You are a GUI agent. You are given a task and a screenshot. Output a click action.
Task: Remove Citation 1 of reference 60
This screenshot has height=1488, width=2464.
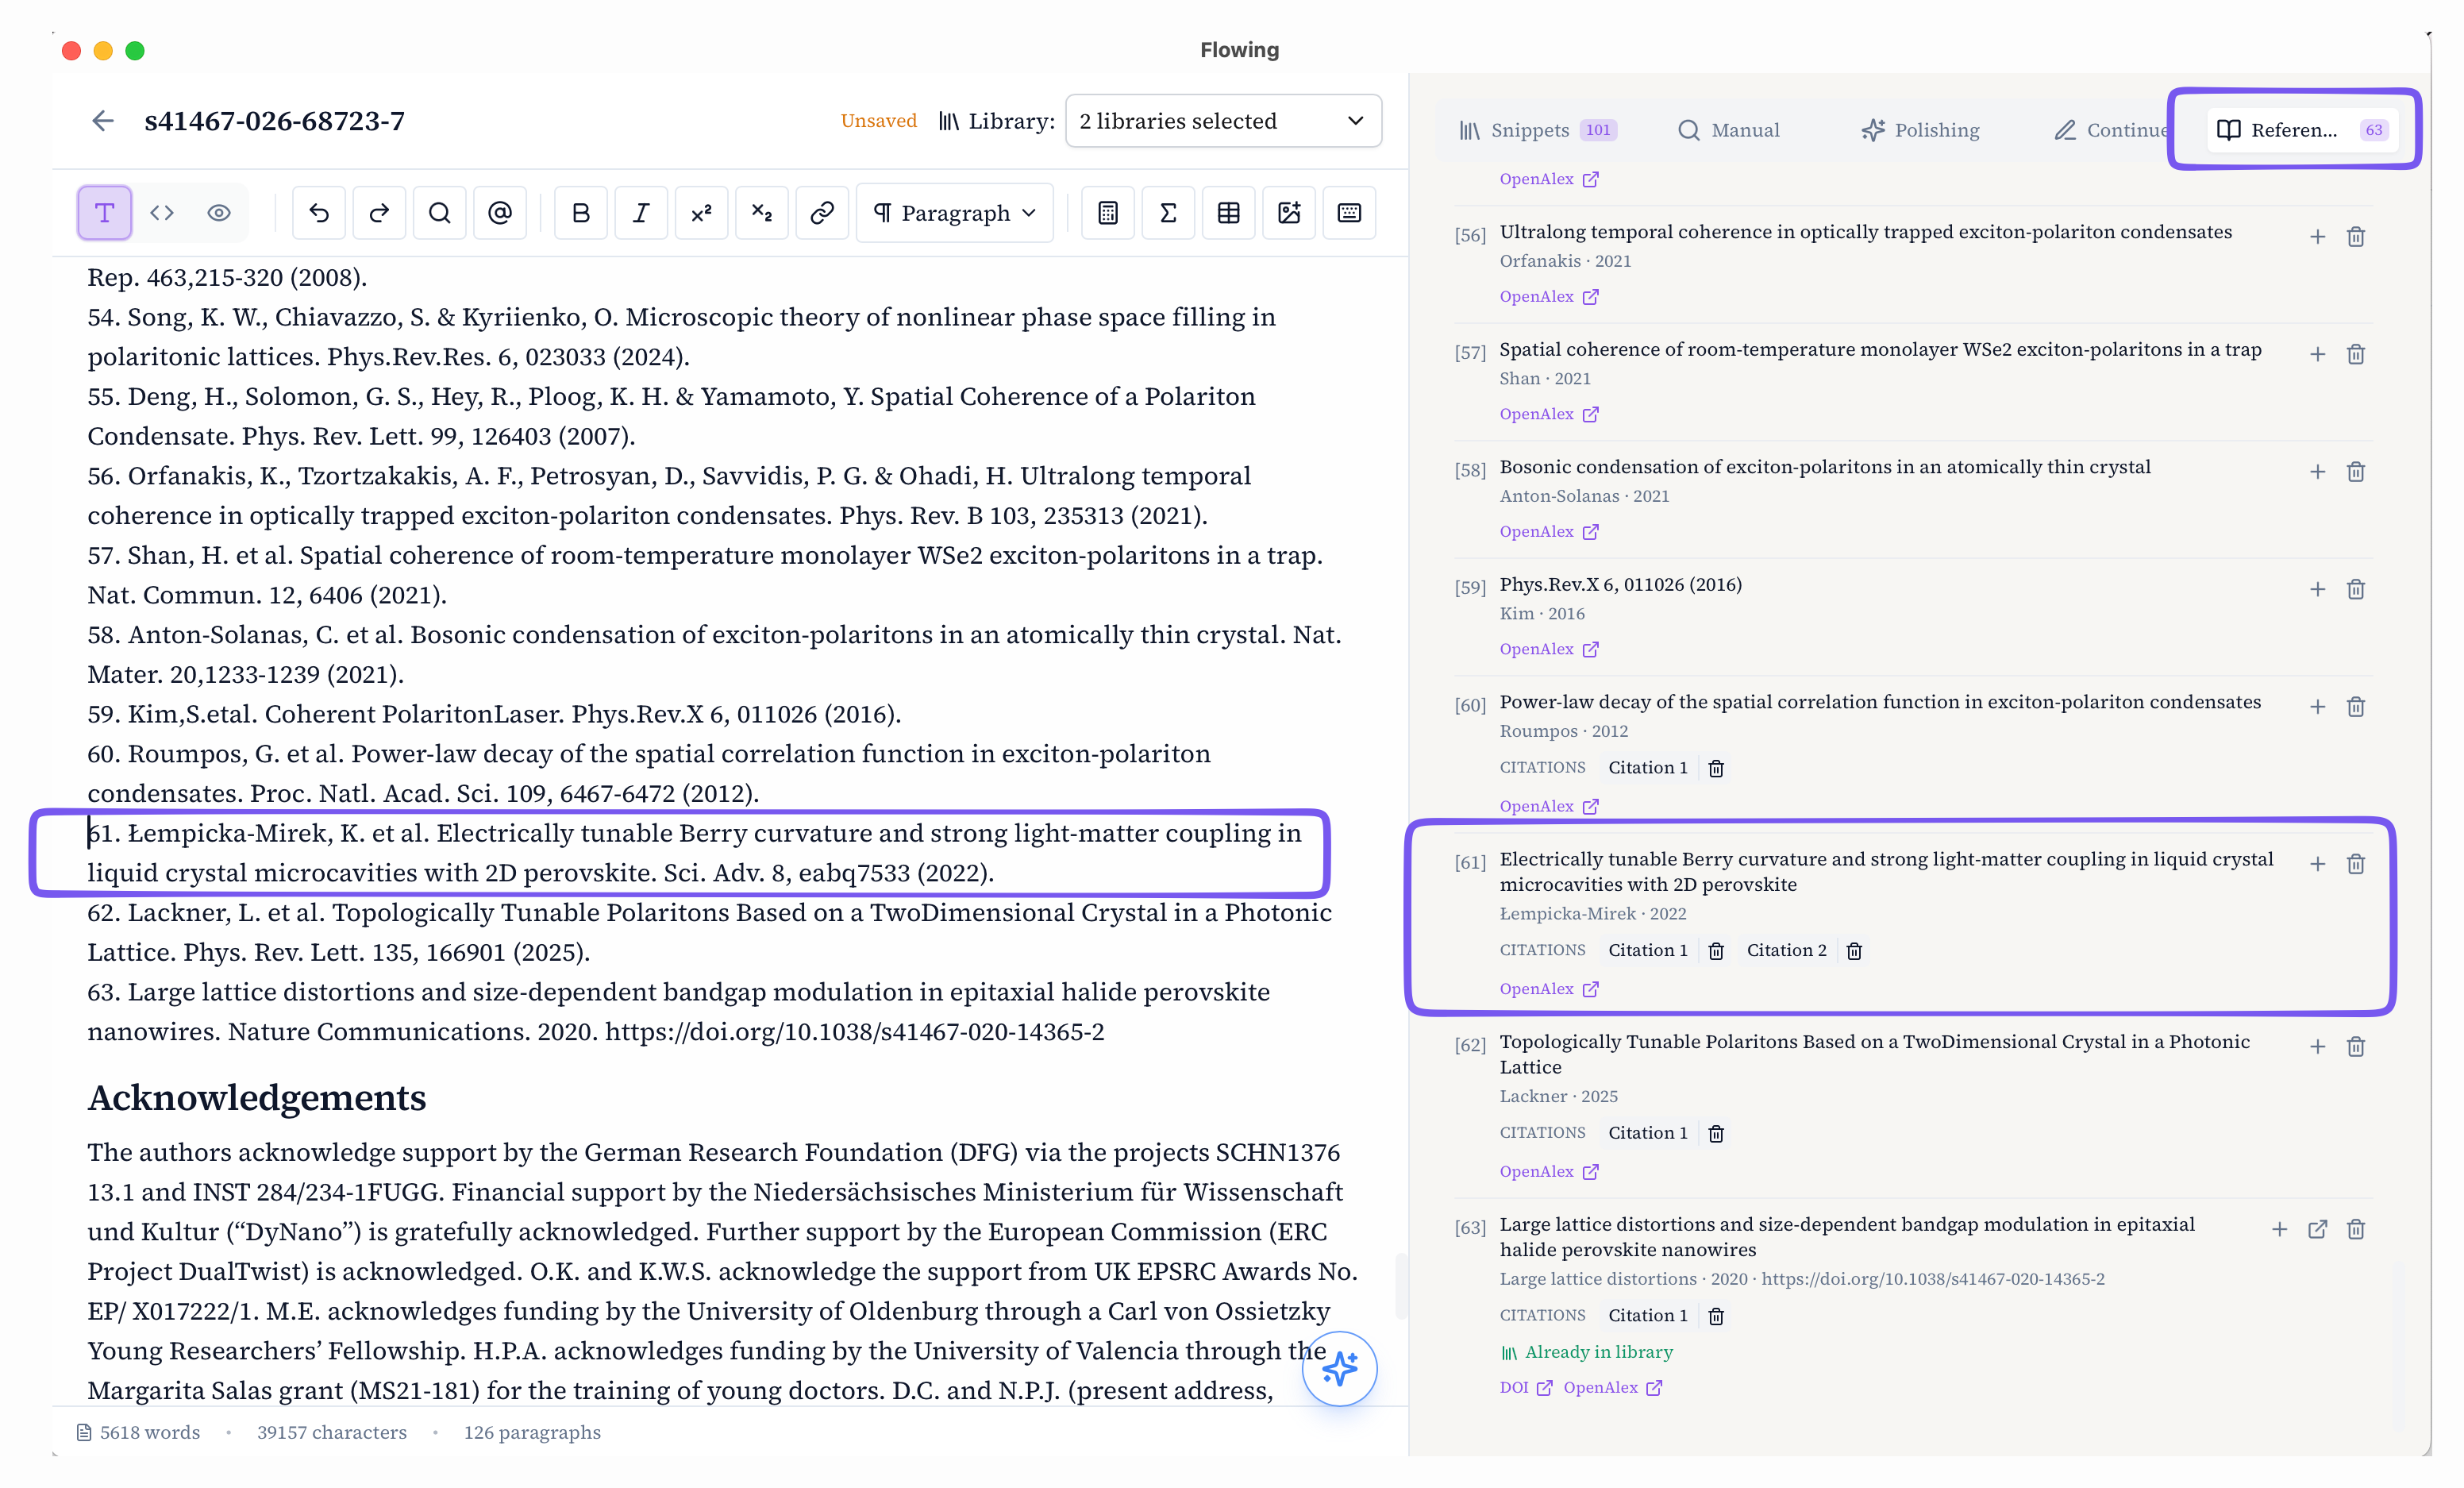click(1716, 768)
